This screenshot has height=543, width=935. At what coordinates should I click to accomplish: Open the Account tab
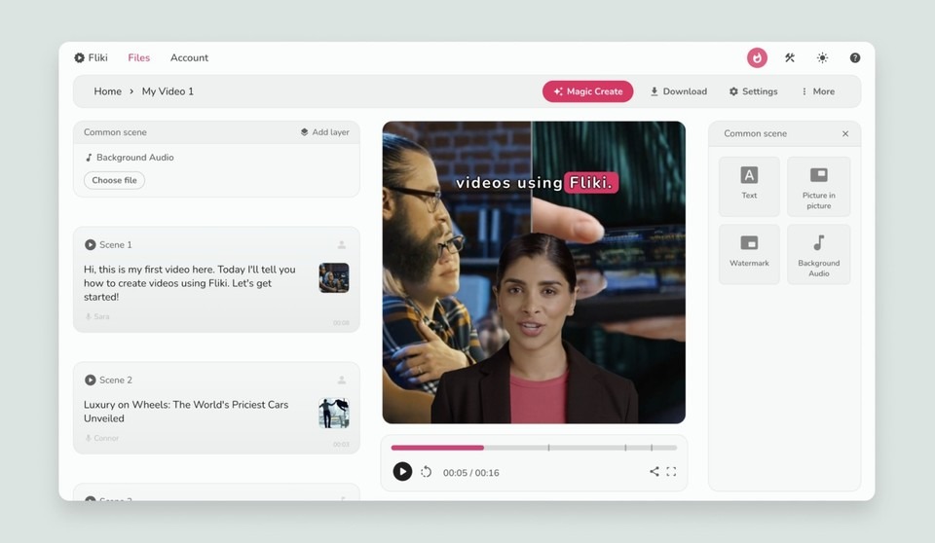click(x=189, y=58)
